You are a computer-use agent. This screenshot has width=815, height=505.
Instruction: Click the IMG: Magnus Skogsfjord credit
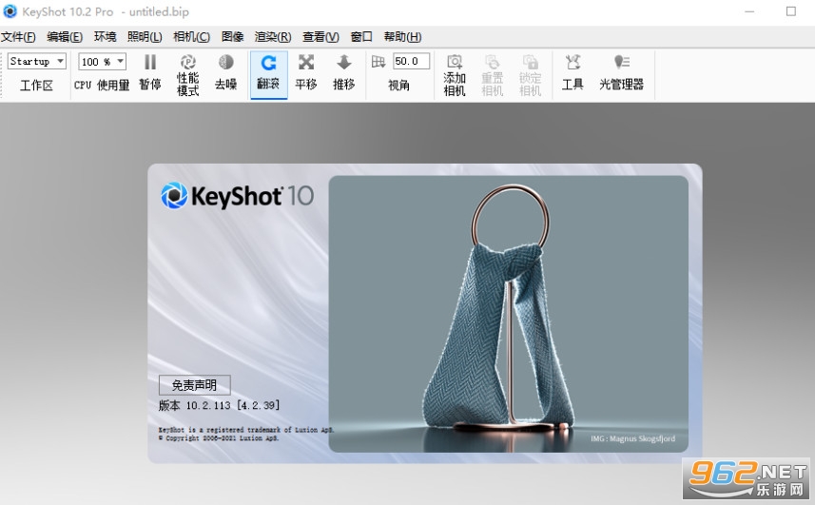pyautogui.click(x=632, y=438)
